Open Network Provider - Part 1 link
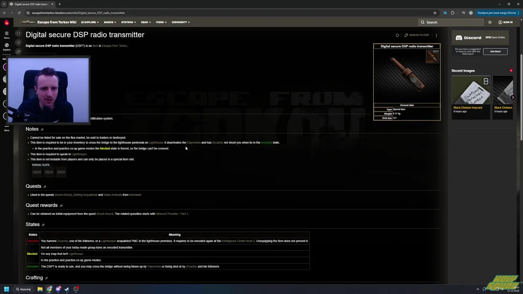This screenshot has width=523, height=294. (x=172, y=214)
